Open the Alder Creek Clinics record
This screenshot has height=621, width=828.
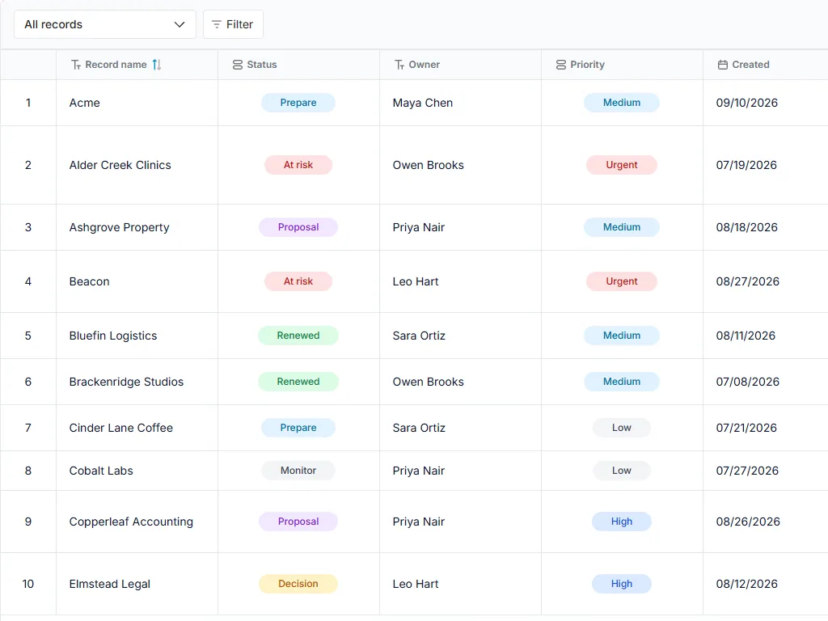point(120,165)
